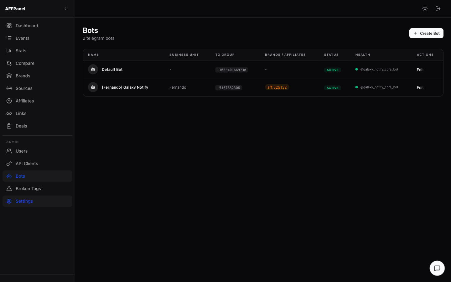Click the robot avatar next to Default Bot

tap(93, 69)
